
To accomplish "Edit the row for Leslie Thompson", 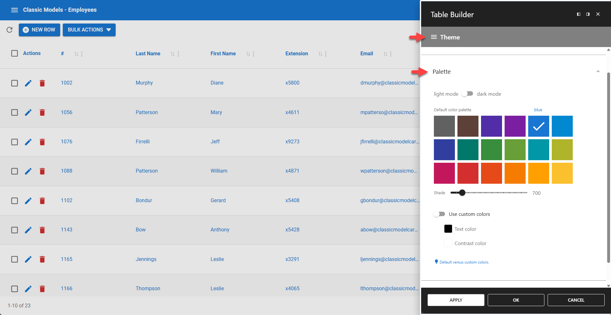I will pos(28,289).
